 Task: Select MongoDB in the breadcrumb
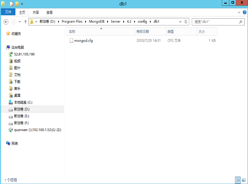click(97, 22)
